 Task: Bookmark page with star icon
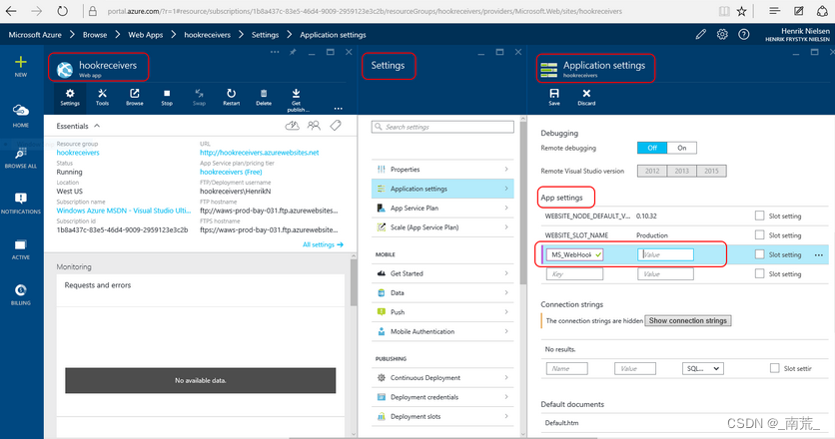742,11
